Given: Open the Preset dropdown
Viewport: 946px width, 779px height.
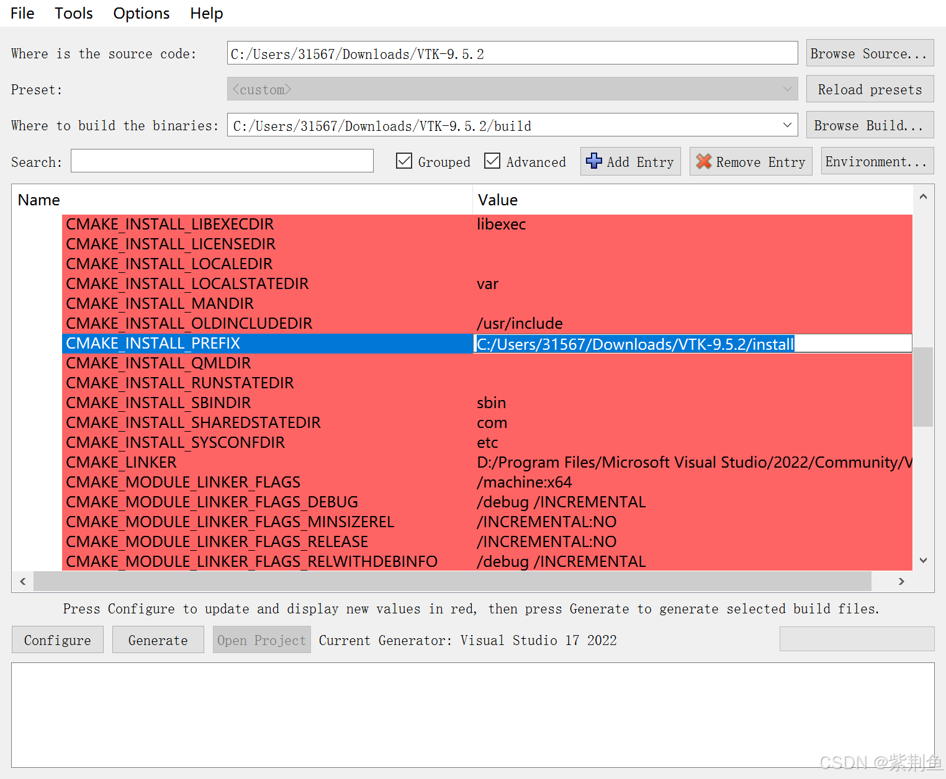Looking at the screenshot, I should click(x=512, y=89).
